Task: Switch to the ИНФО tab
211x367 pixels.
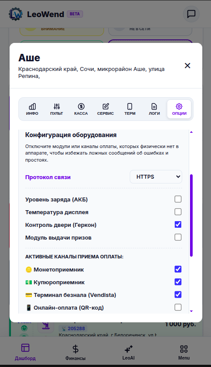Action: coord(32,109)
